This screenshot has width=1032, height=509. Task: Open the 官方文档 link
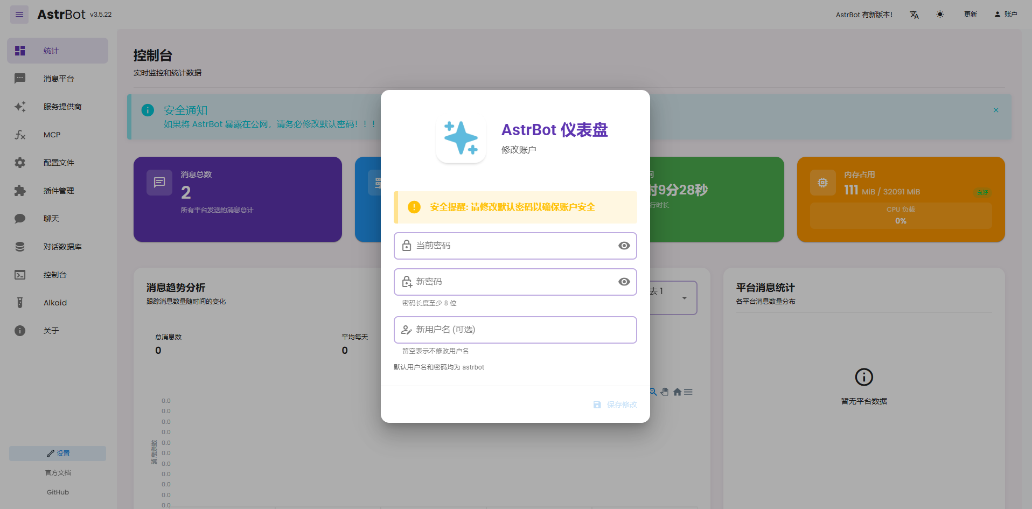(58, 473)
